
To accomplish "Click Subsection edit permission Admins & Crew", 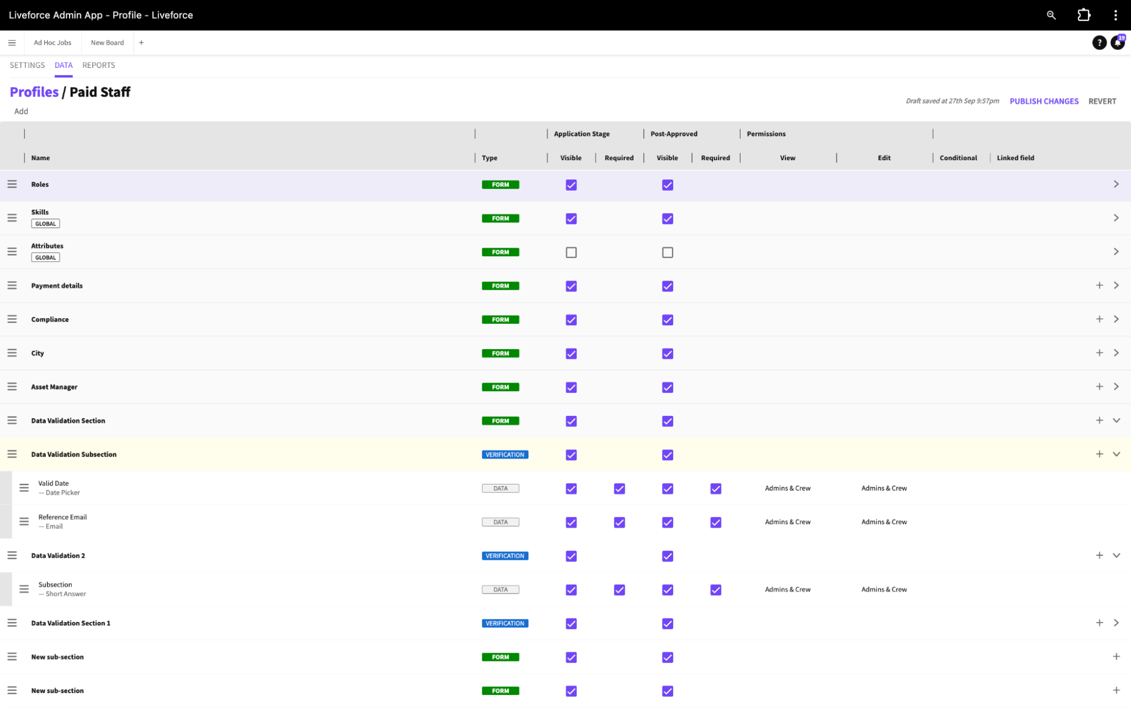I will tap(884, 590).
